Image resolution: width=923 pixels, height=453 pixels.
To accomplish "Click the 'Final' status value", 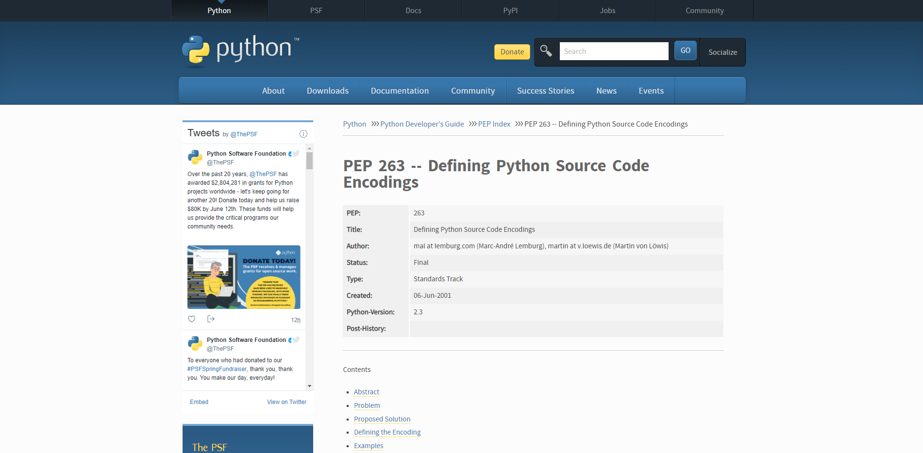I will [x=421, y=262].
